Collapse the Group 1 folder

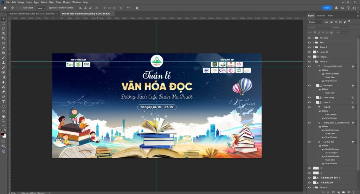[313, 61]
